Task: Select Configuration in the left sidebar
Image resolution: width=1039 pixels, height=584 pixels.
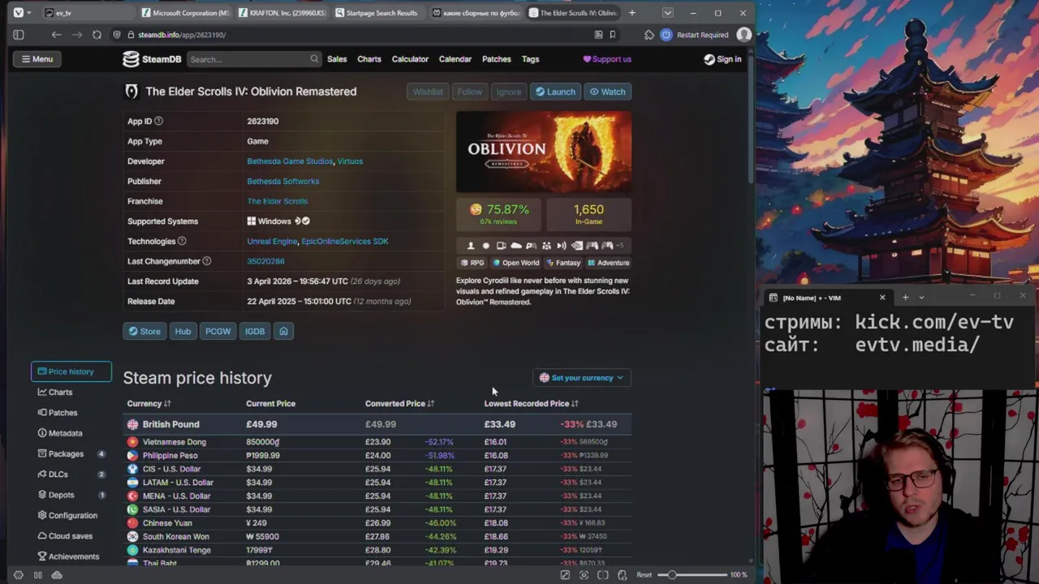Action: [x=67, y=516]
